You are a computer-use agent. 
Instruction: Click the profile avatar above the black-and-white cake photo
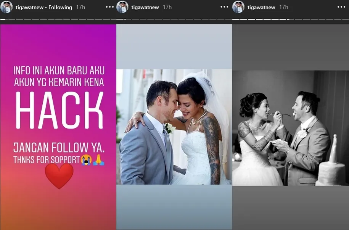point(238,7)
